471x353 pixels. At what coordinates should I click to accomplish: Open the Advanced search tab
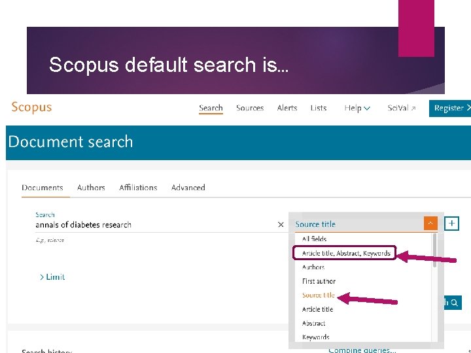(x=188, y=188)
